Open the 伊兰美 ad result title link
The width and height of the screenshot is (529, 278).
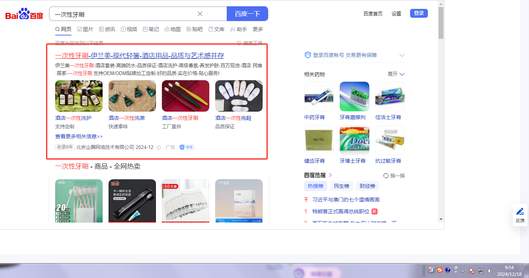[x=140, y=56]
